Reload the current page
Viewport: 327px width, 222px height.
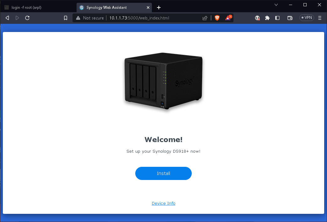pos(27,18)
